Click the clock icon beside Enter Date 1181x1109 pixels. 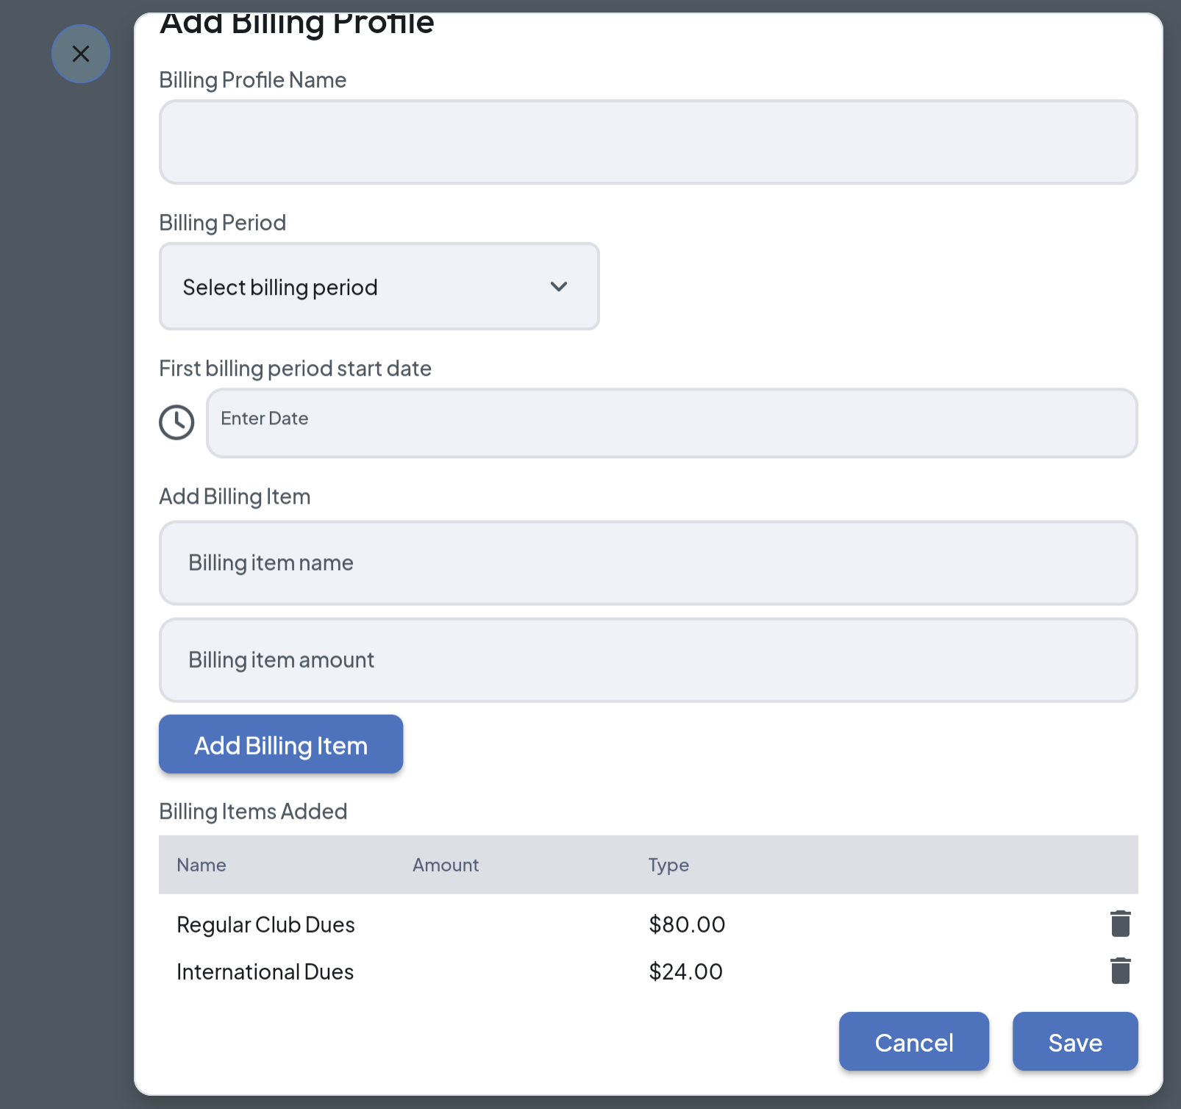click(x=176, y=423)
